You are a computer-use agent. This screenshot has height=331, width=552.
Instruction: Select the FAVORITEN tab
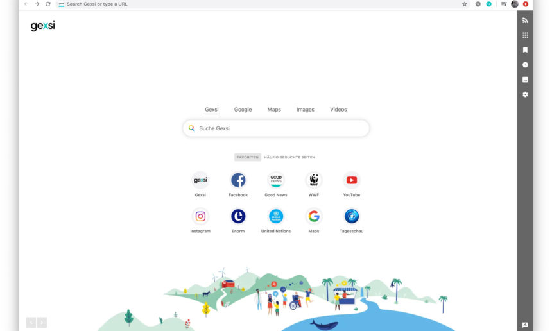248,157
